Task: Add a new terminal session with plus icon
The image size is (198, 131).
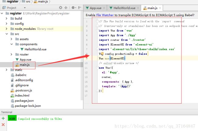Action: [x=3, y=119]
